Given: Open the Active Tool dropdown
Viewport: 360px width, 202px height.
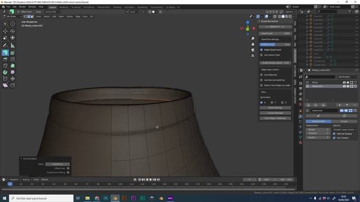Looking at the screenshot, I should point(53,12).
